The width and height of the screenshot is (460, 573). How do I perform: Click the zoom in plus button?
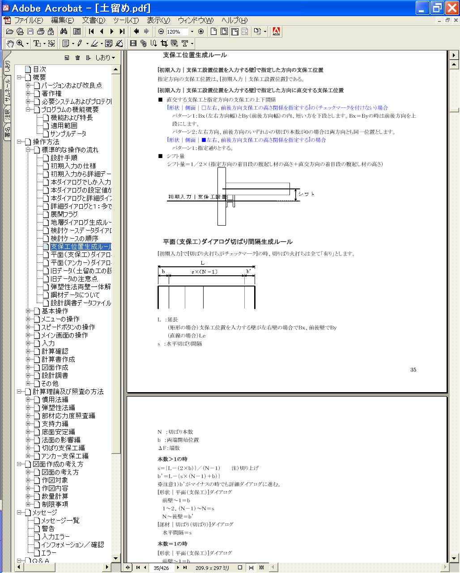(x=201, y=31)
